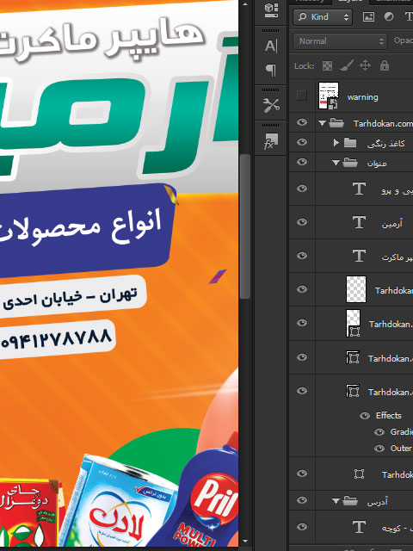Toggle the Gradient effect eye
413x551 pixels.
point(379,432)
